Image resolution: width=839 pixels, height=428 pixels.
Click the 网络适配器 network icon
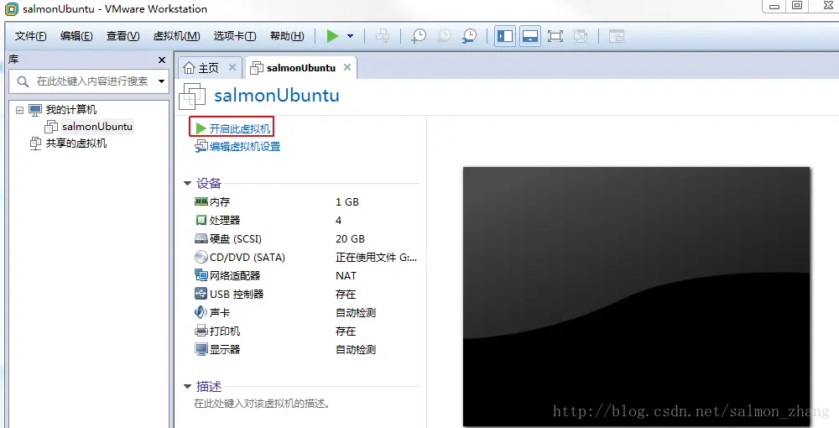[201, 275]
